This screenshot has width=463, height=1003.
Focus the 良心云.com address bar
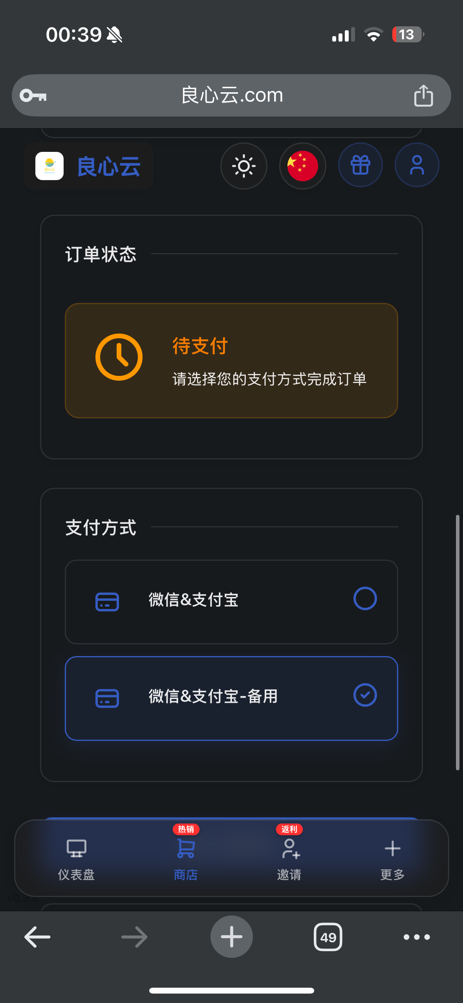tap(232, 96)
